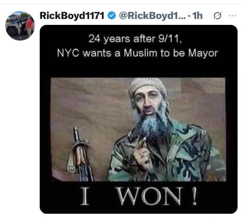Click the dot separator before the 1h timestamp
The width and height of the screenshot is (243, 219).
click(x=189, y=16)
